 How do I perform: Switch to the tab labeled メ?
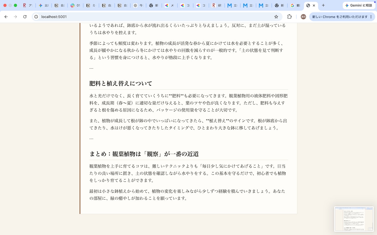pyautogui.click(x=170, y=6)
